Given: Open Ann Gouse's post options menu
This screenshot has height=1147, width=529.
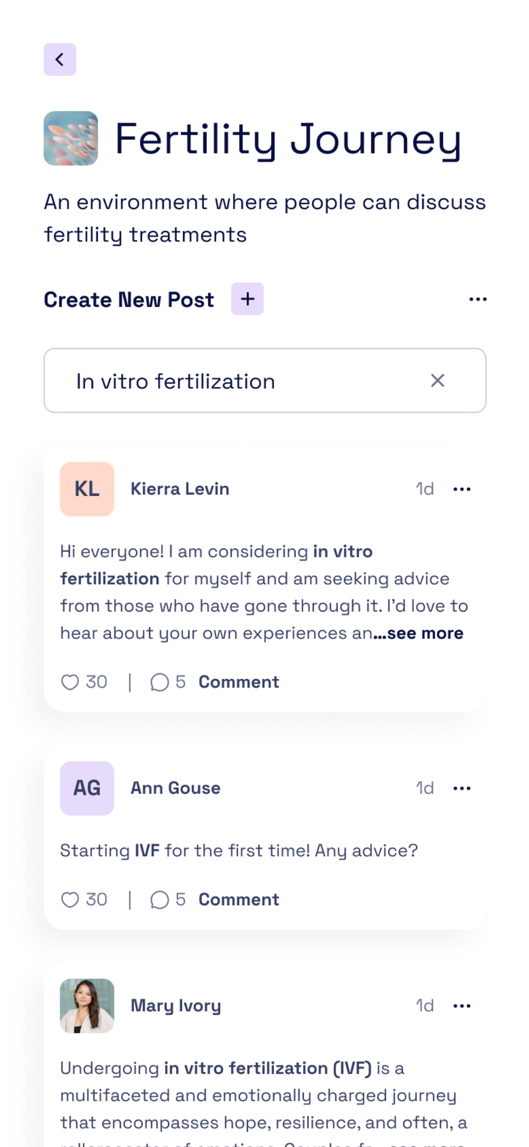Looking at the screenshot, I should [461, 789].
